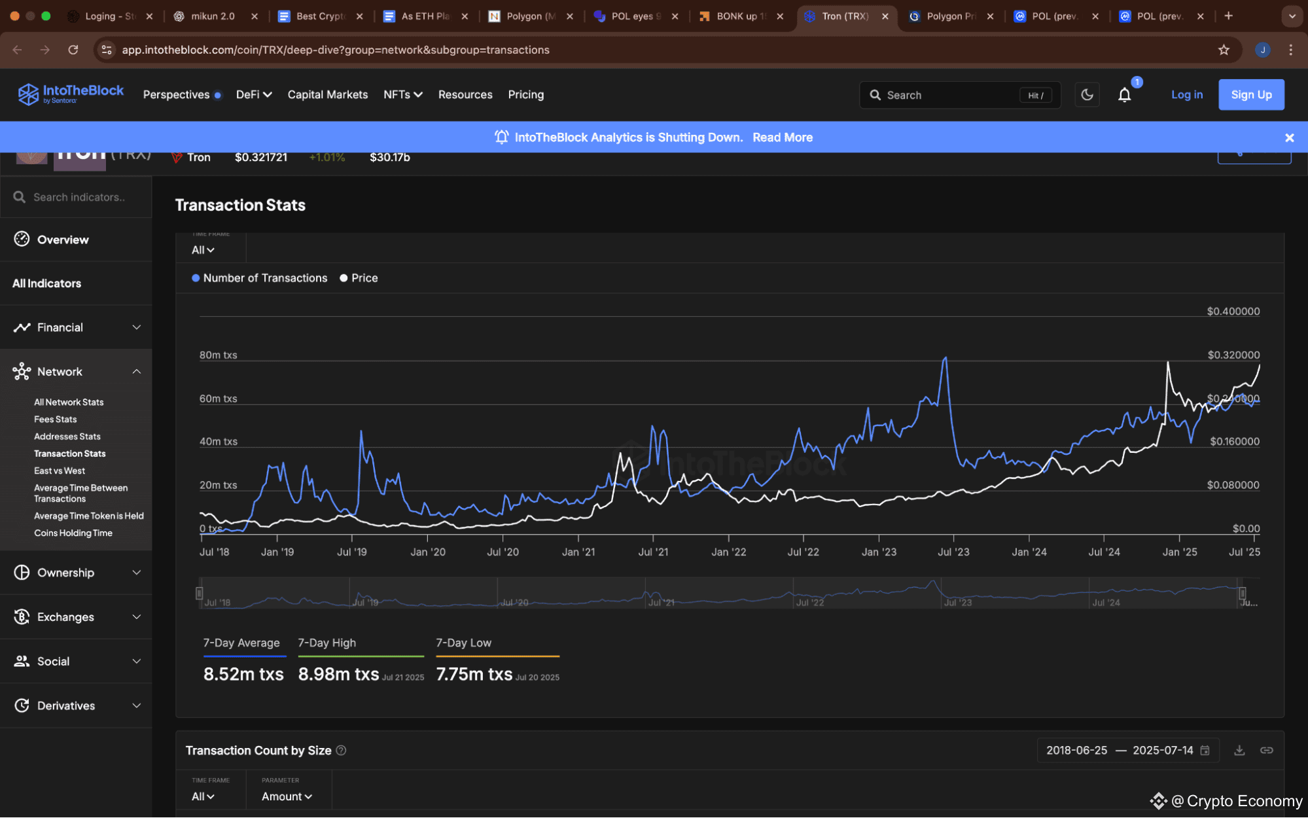Image resolution: width=1308 pixels, height=818 pixels.
Task: Click the IntoTheBlock logo
Action: (x=71, y=94)
